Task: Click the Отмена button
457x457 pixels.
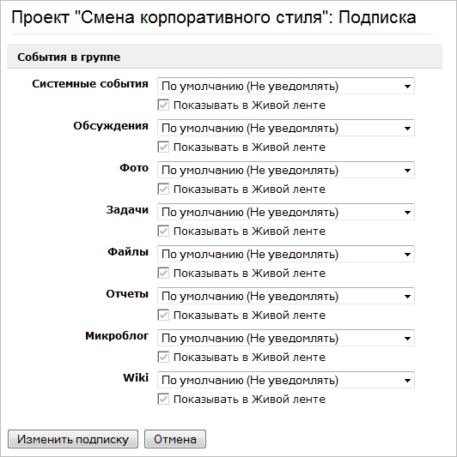Action: 175,439
